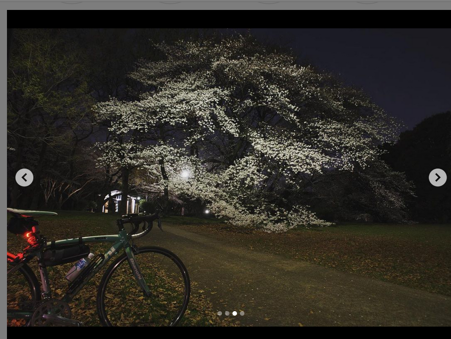The image size is (451, 339).
Task: Go back using the left chevron button
Action: 24,177
